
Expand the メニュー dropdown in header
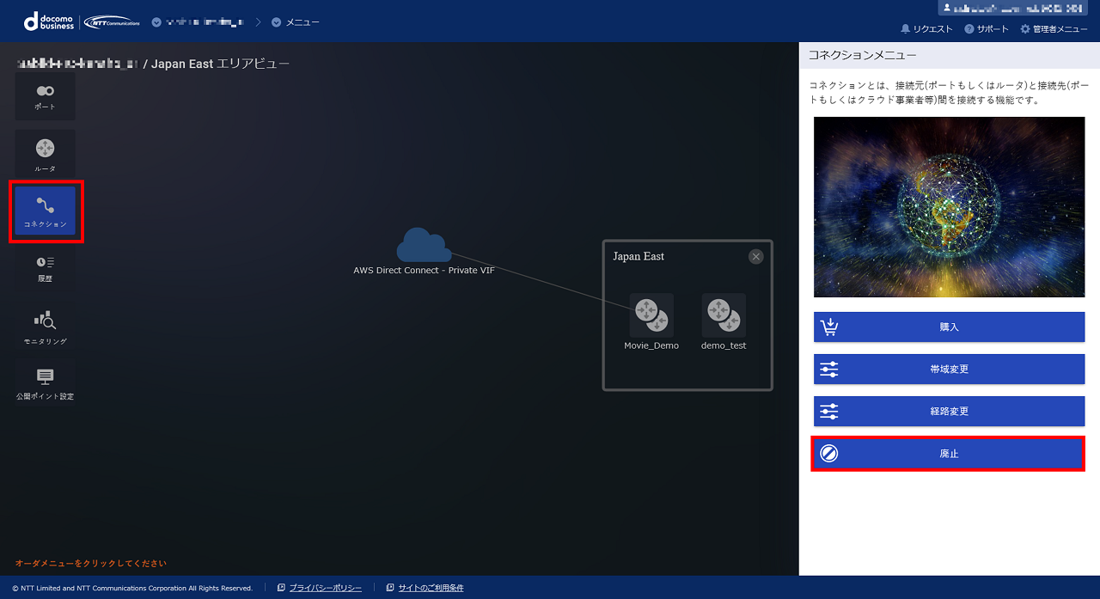(x=296, y=21)
